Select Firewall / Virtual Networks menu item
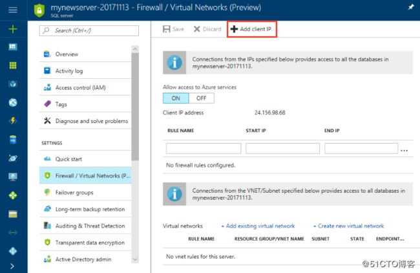This screenshot has width=420, height=273. [x=85, y=176]
